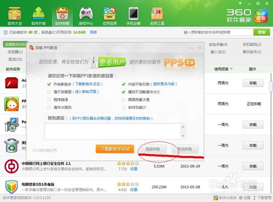Click 投票 link for 中国银行网上银行安全控件
The width and height of the screenshot is (273, 202).
pyautogui.click(x=133, y=169)
